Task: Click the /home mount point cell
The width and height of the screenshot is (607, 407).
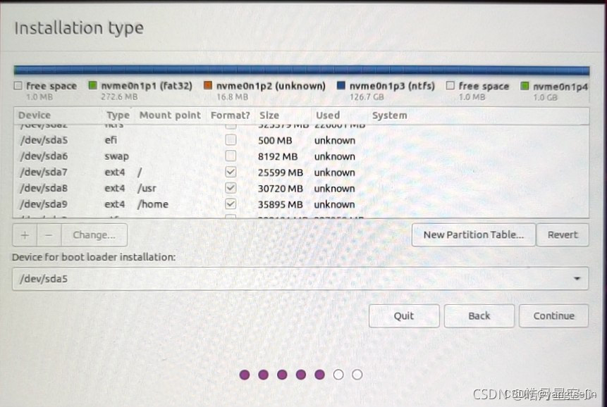Action: click(152, 204)
